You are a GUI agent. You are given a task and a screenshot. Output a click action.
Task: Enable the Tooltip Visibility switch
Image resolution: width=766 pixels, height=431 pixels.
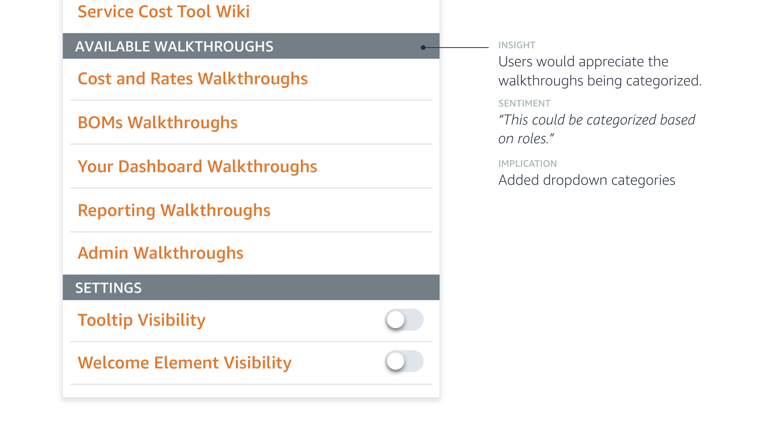click(x=404, y=320)
